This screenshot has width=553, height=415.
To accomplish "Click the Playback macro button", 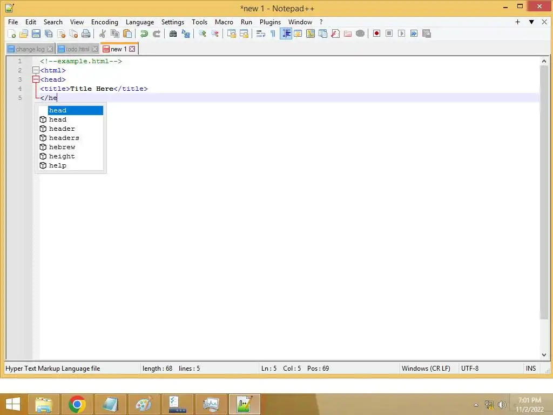I will [401, 34].
